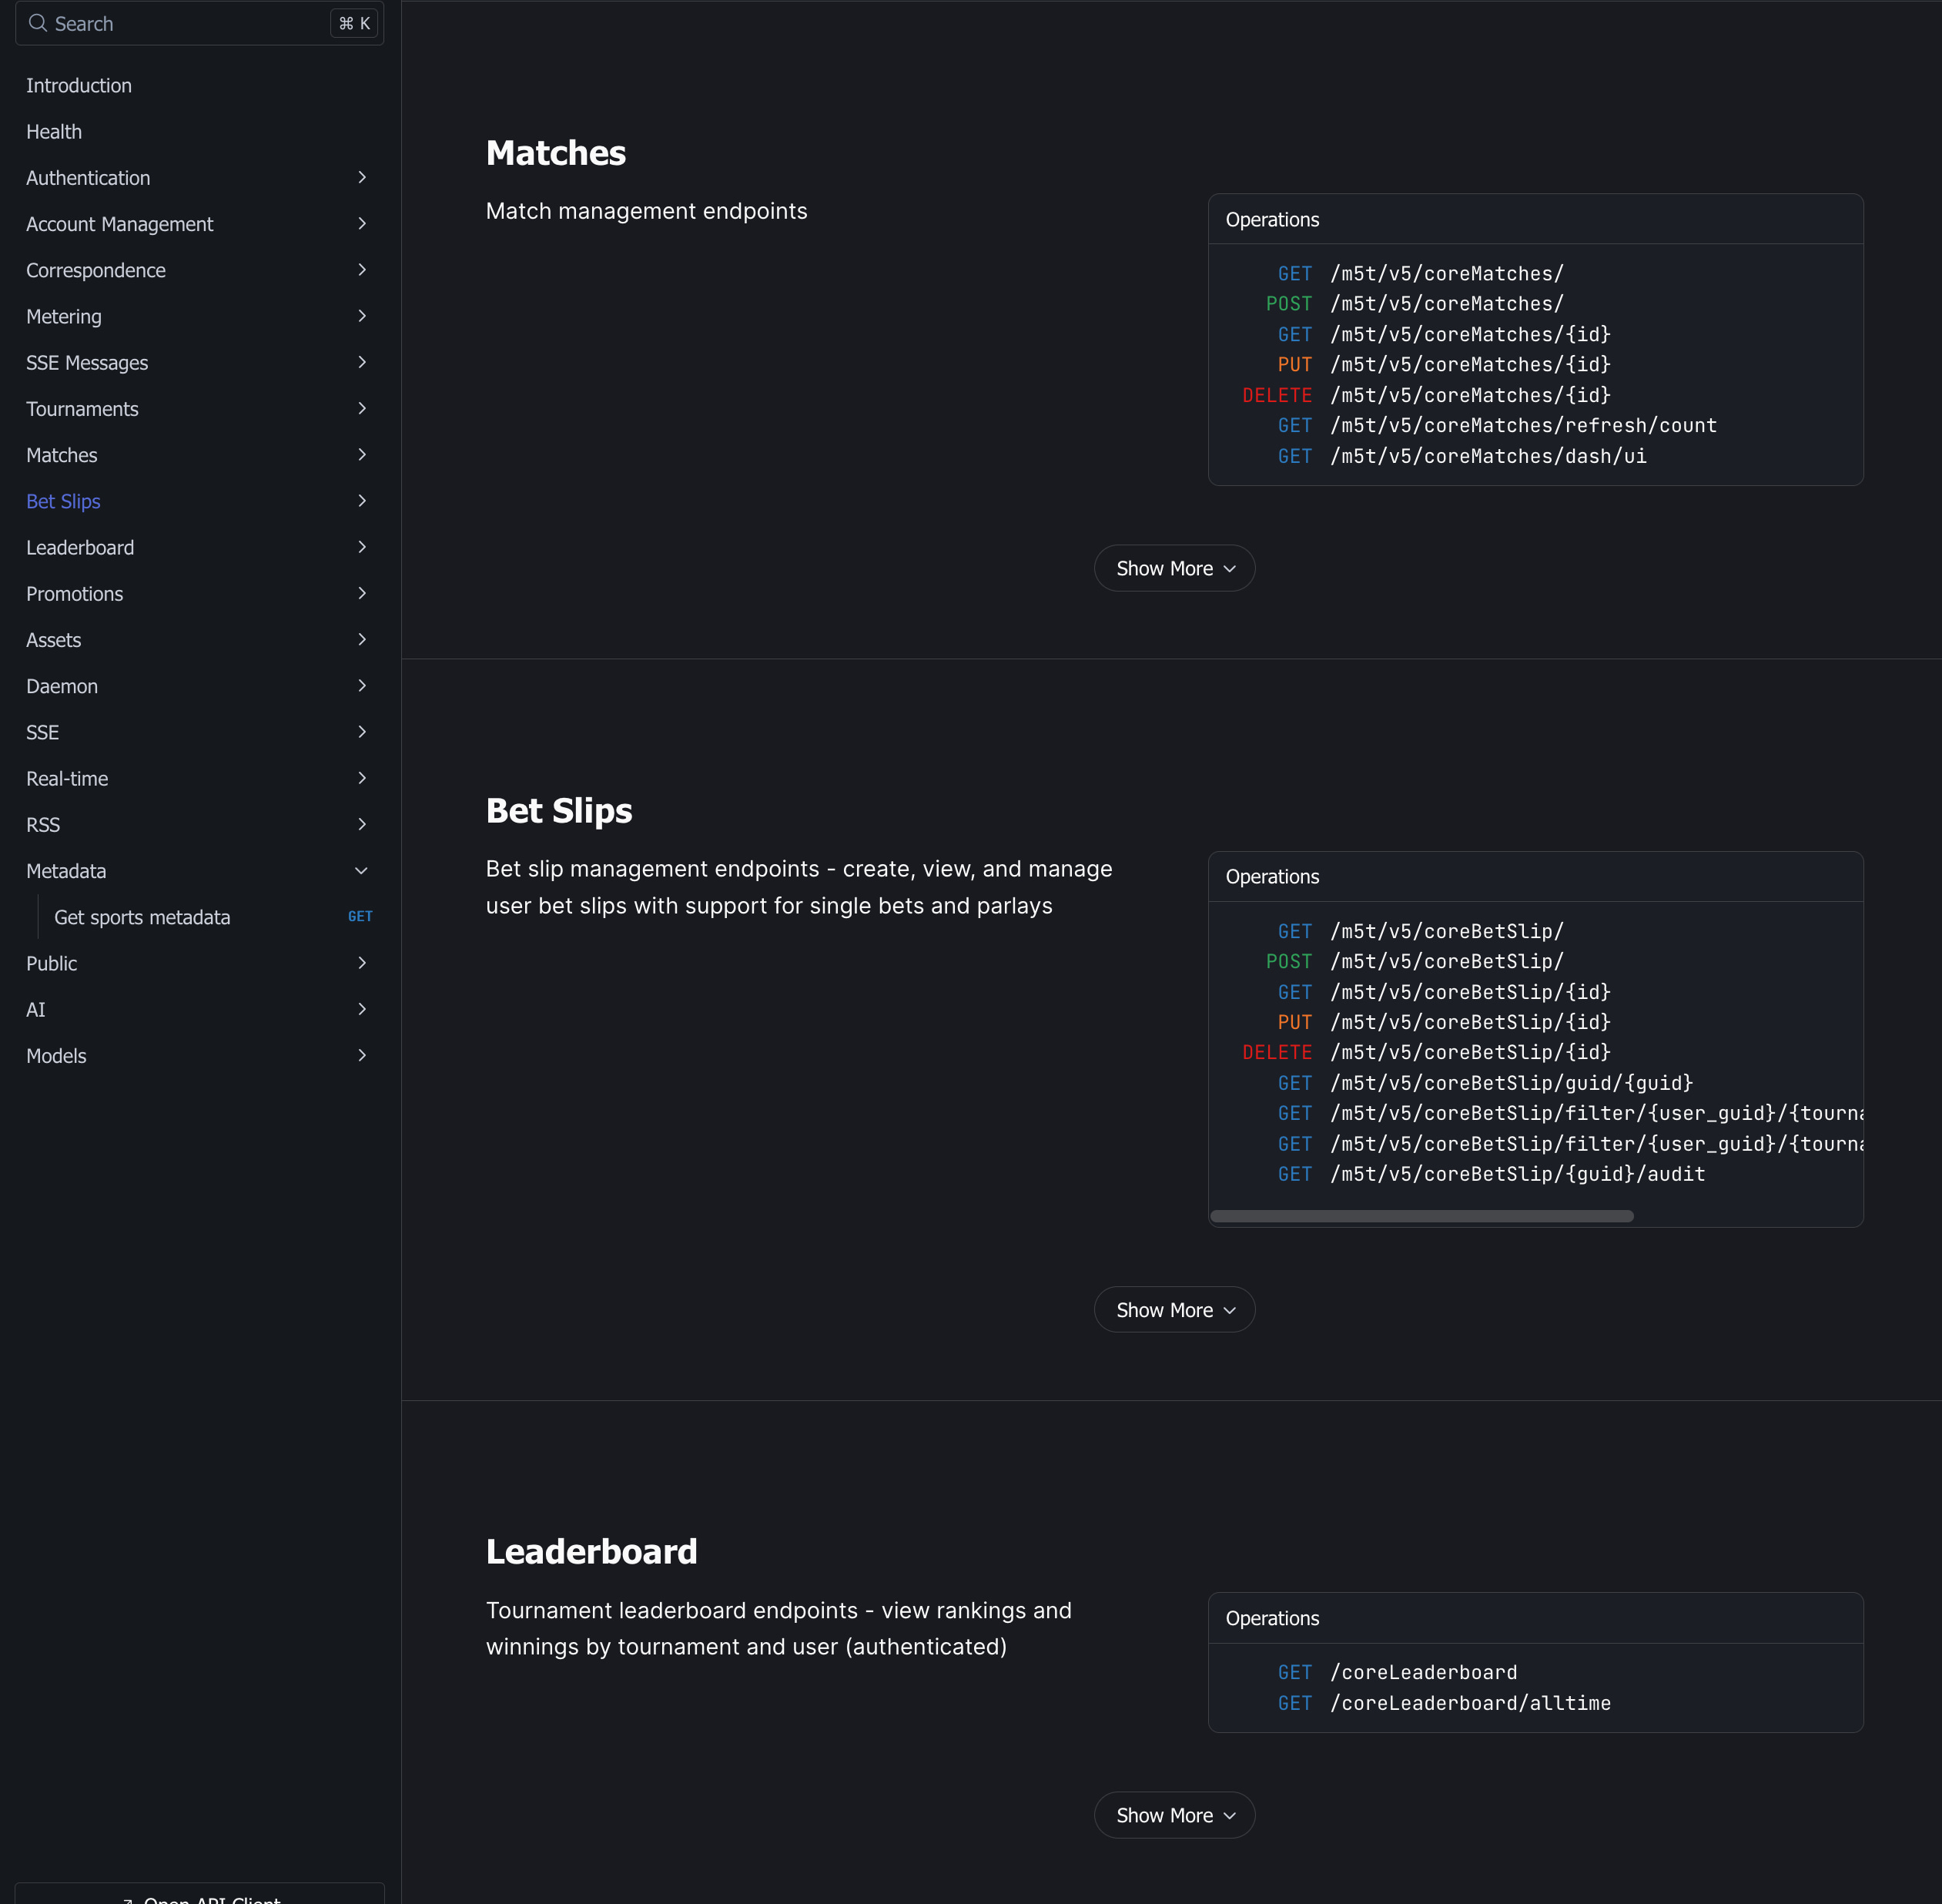1942x1904 pixels.
Task: Expand the Real-time chevron
Action: pyautogui.click(x=362, y=778)
